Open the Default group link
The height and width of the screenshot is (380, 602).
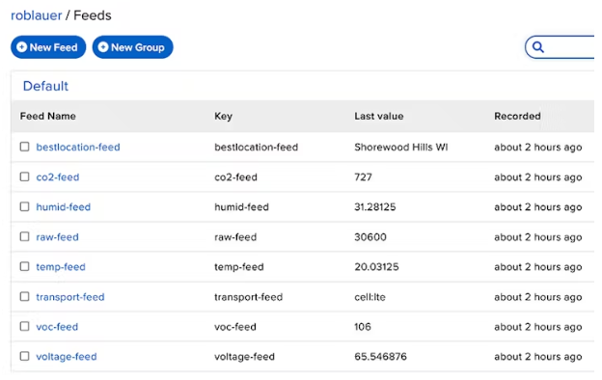(x=45, y=86)
